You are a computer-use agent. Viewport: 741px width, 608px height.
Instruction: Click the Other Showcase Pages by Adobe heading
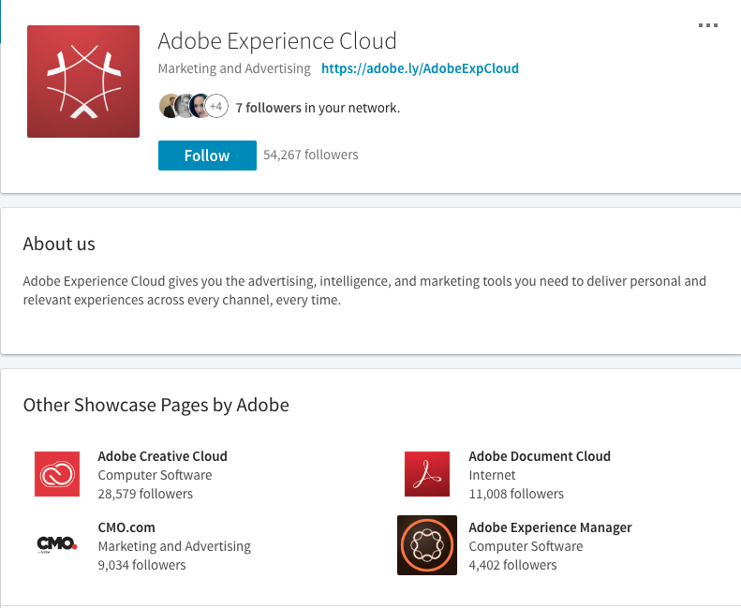pos(156,405)
